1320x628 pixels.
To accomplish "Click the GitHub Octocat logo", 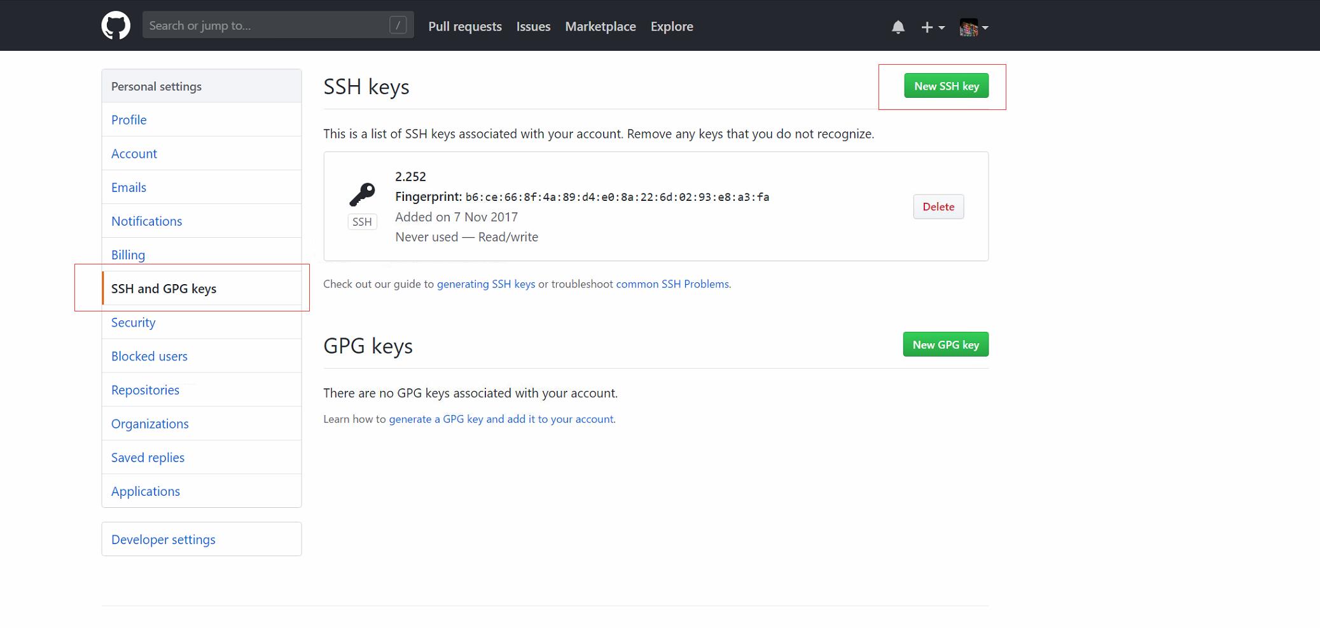I will pos(116,25).
